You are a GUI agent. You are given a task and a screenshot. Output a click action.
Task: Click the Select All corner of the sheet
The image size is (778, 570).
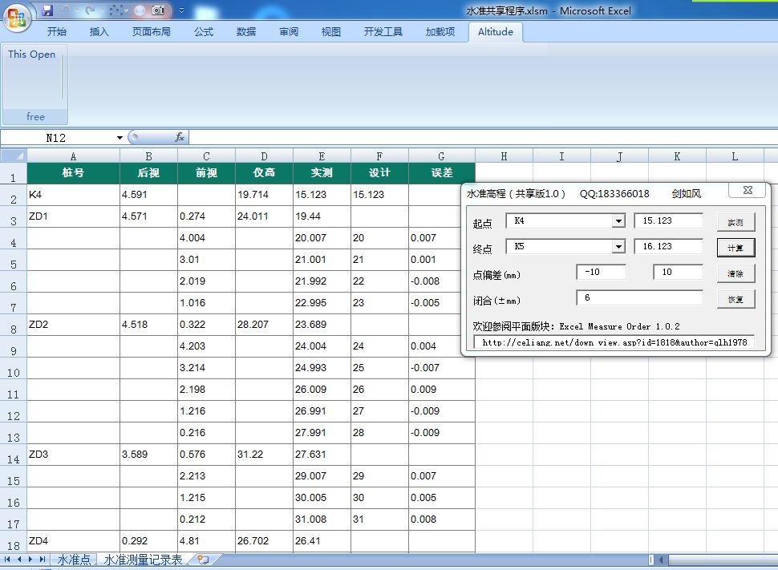14,156
